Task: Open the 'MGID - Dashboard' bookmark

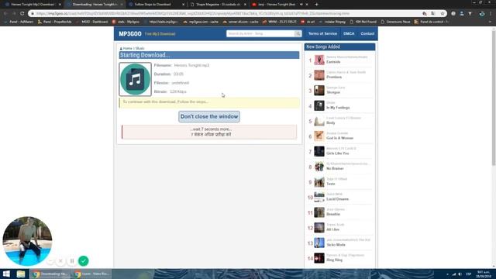Action: pyautogui.click(x=92, y=22)
